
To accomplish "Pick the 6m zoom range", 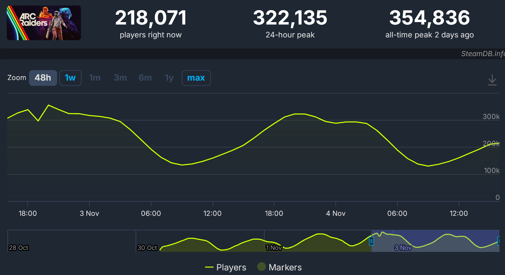I will pos(145,78).
